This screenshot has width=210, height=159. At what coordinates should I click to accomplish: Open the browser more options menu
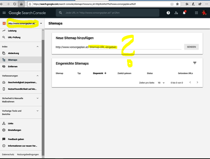tap(206, 4)
